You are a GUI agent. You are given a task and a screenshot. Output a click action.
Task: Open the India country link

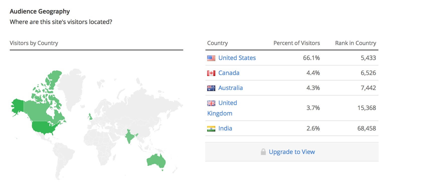coord(225,128)
